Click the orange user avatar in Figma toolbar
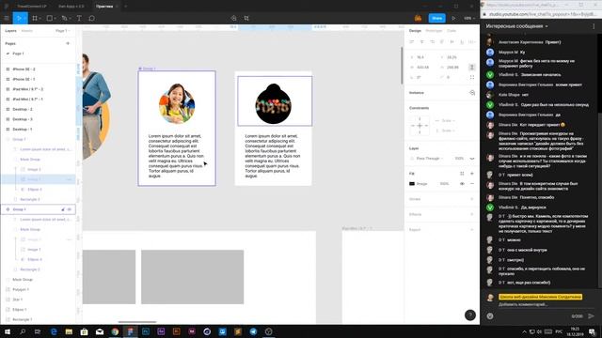602x338 pixels. 418,18
